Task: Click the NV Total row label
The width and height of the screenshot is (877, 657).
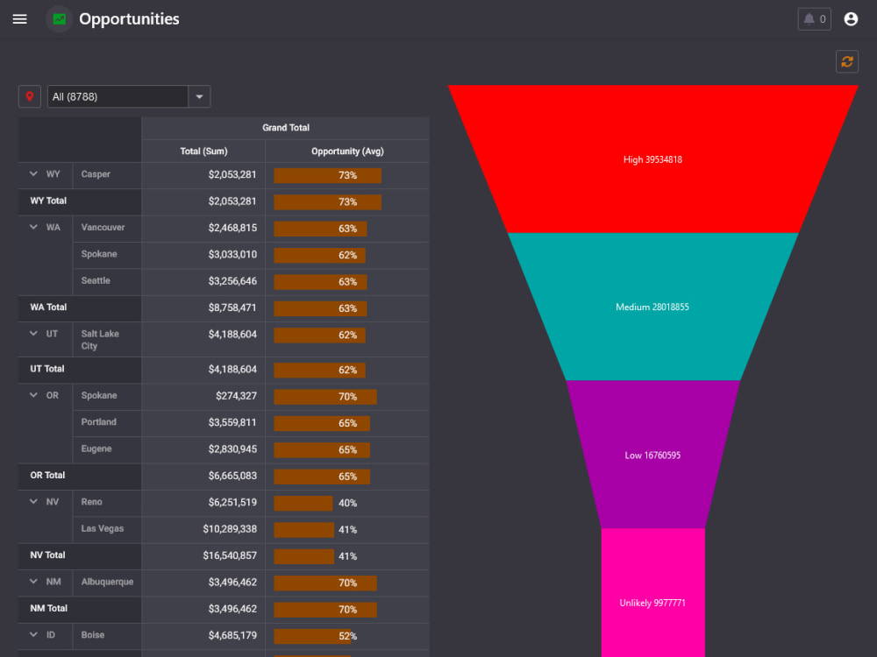Action: click(x=47, y=555)
